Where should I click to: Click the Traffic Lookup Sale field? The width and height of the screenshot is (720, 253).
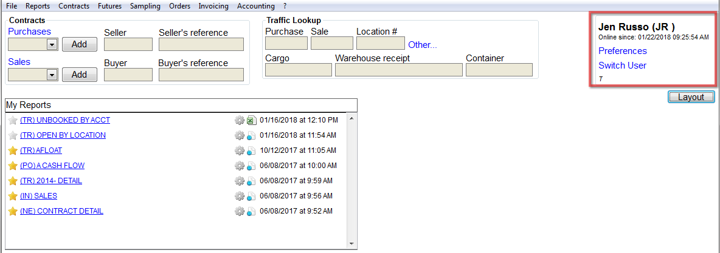click(332, 43)
